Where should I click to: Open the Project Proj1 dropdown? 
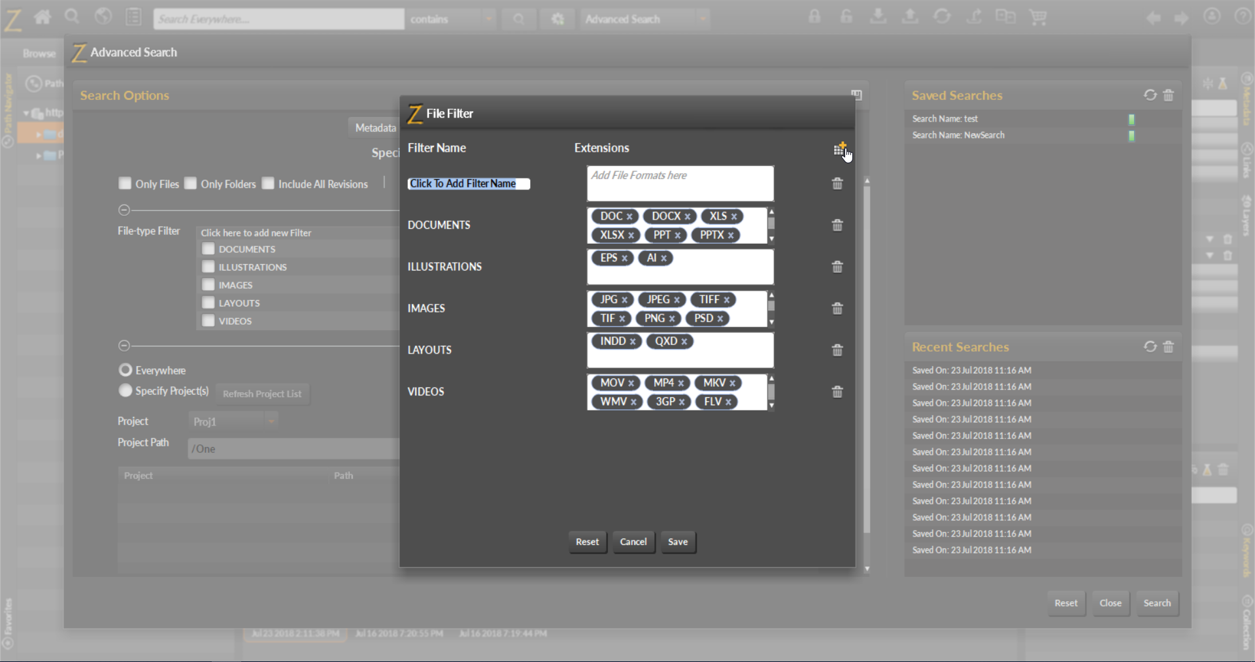point(233,422)
